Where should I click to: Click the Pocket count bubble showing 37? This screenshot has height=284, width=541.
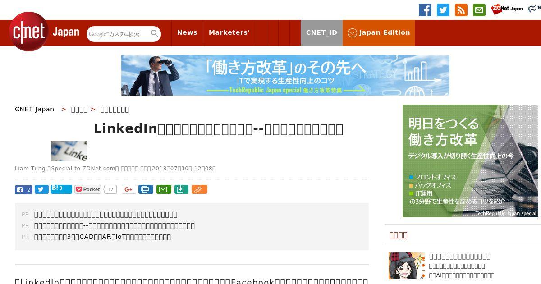(110, 189)
